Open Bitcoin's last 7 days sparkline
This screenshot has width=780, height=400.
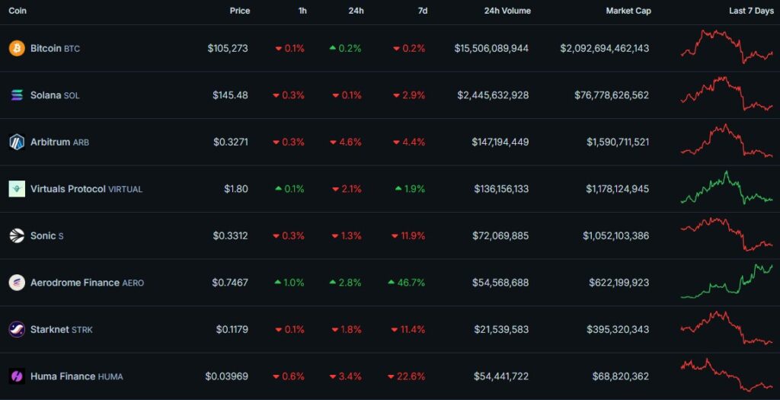tap(726, 46)
